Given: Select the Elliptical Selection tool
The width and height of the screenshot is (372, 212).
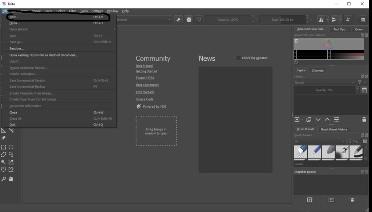Looking at the screenshot, I should 11,147.
